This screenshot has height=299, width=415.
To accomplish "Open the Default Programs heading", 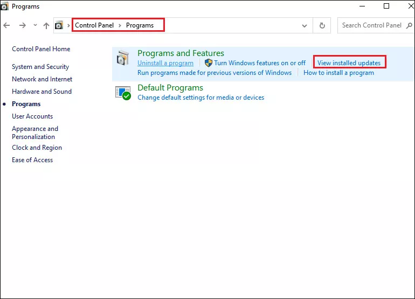I will point(170,88).
